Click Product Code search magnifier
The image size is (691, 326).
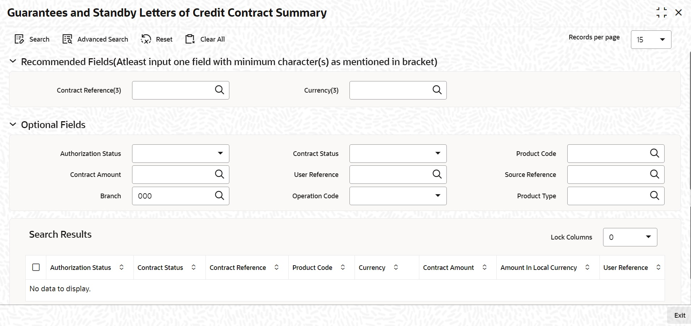point(654,153)
